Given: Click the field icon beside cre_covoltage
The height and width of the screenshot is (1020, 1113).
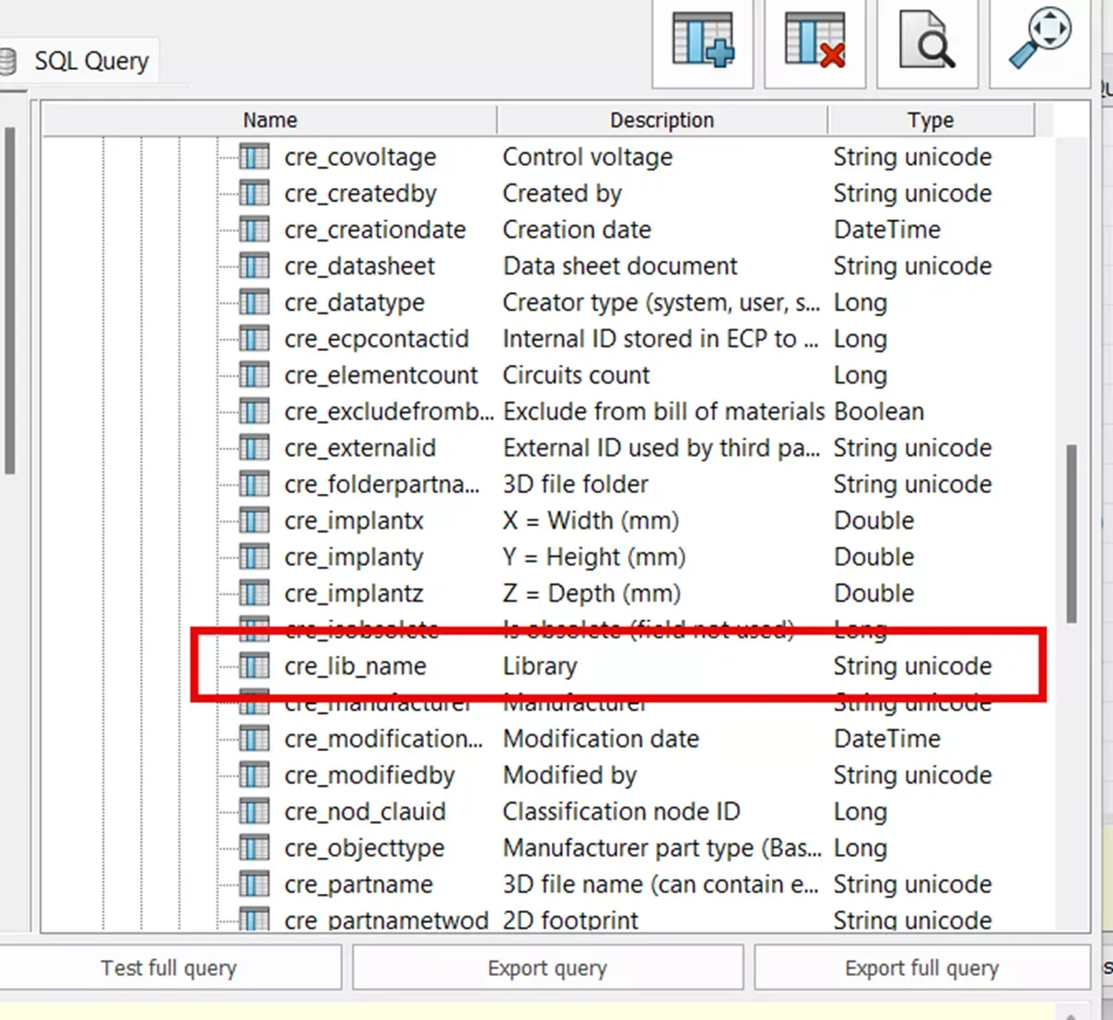Looking at the screenshot, I should pyautogui.click(x=254, y=157).
